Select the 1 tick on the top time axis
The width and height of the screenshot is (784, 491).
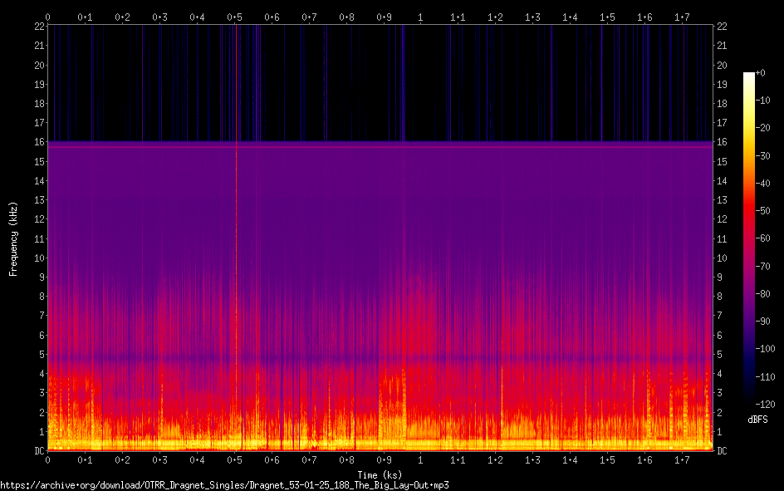[420, 17]
